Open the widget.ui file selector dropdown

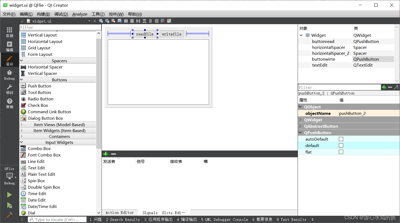89,21
